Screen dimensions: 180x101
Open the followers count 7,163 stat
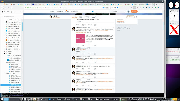click(87, 17)
